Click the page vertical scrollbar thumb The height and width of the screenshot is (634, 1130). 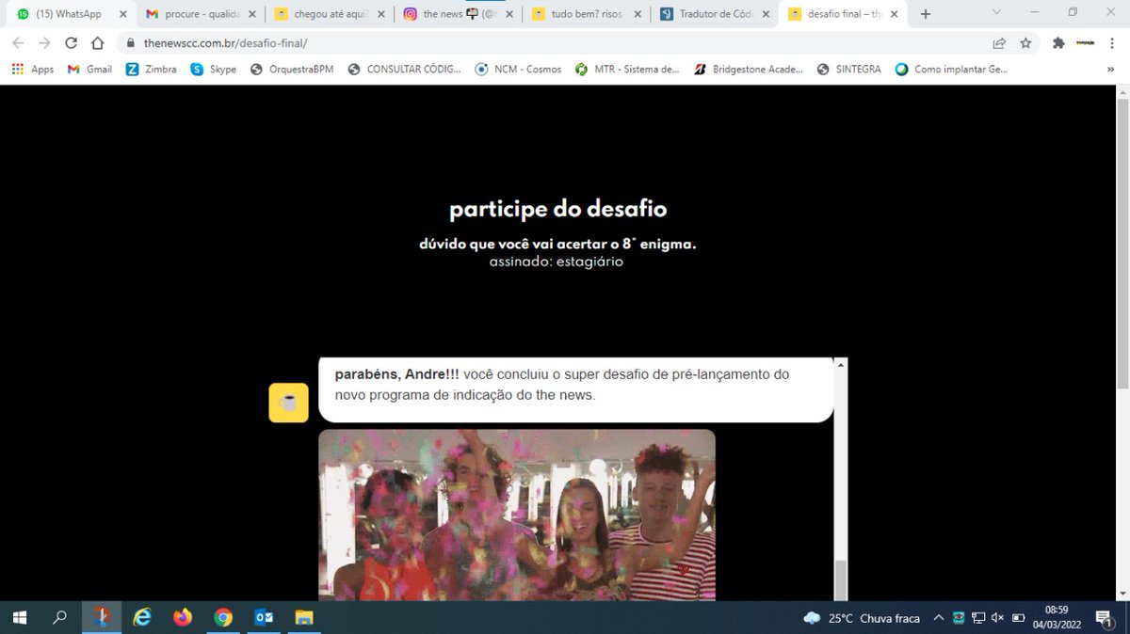click(x=1122, y=243)
